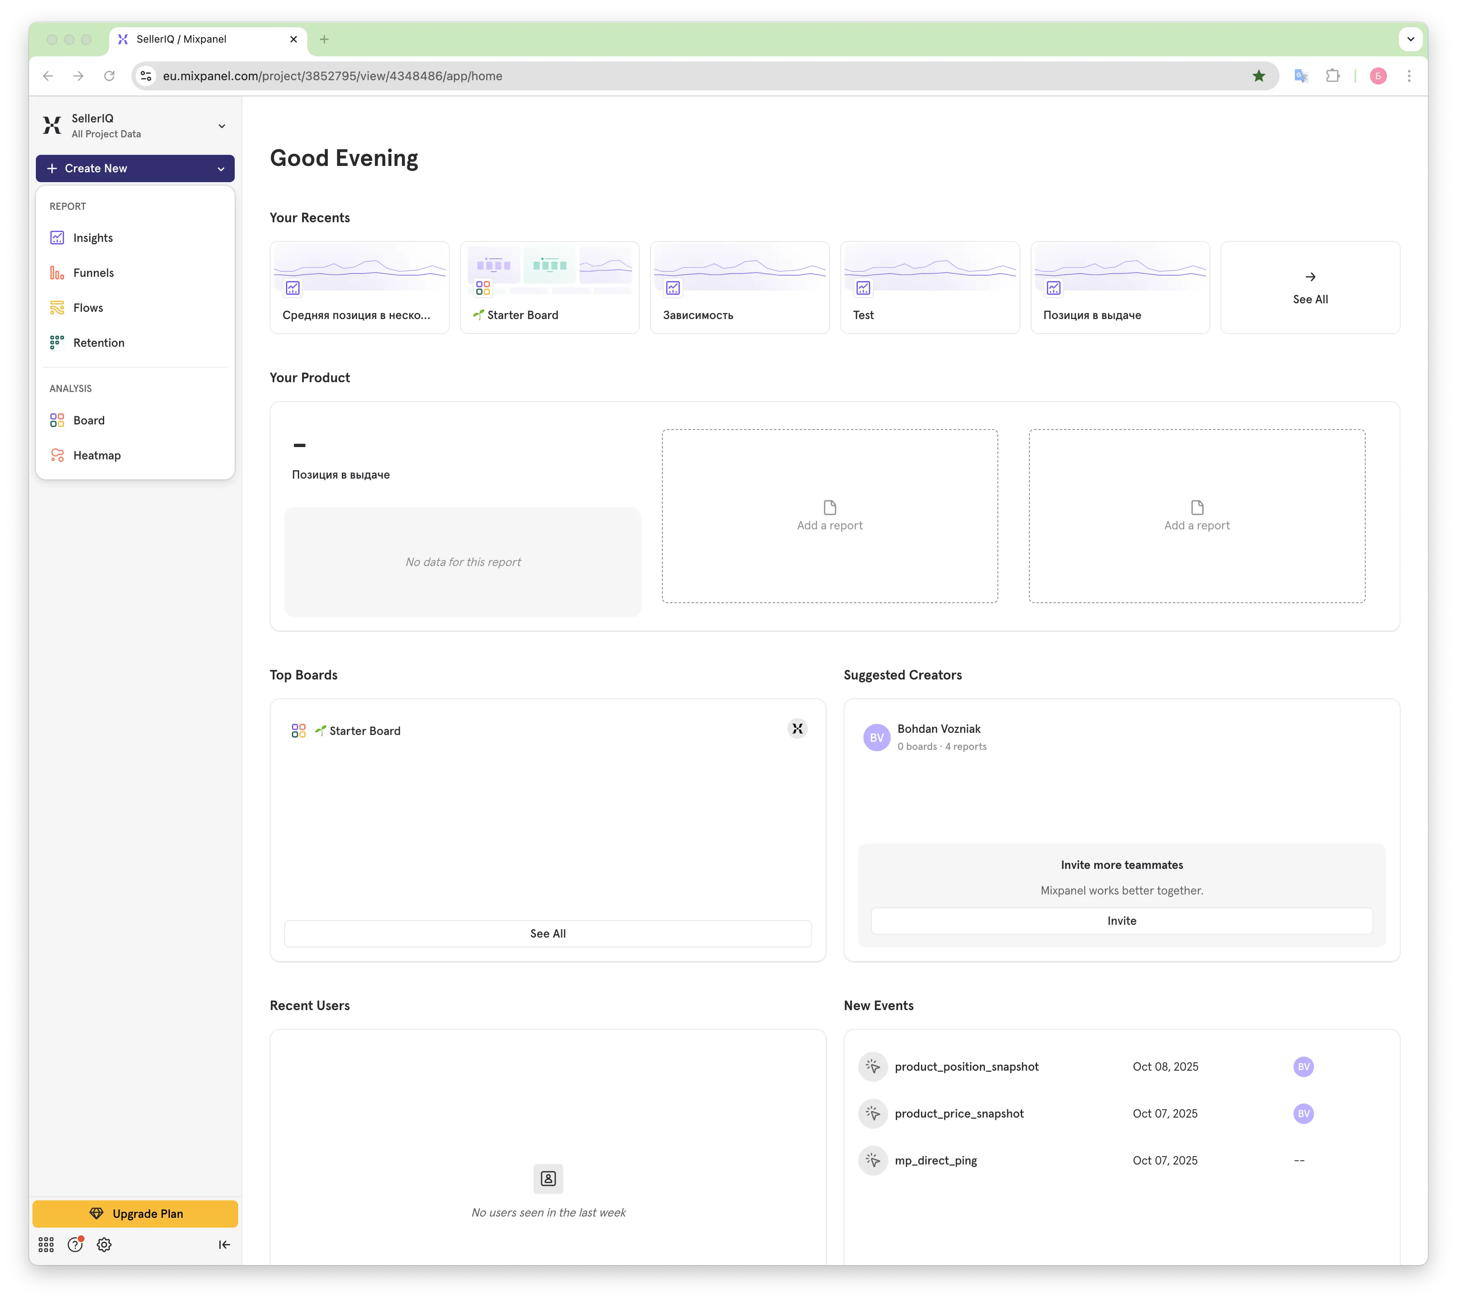
Task: Open the 'Средняя позиция в неско...' recent card
Action: [360, 287]
